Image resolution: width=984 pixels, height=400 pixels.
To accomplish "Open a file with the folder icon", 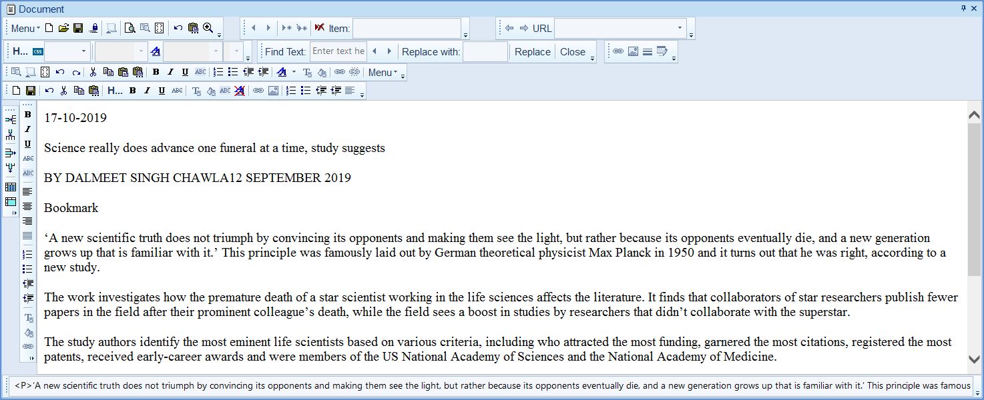I will click(63, 28).
